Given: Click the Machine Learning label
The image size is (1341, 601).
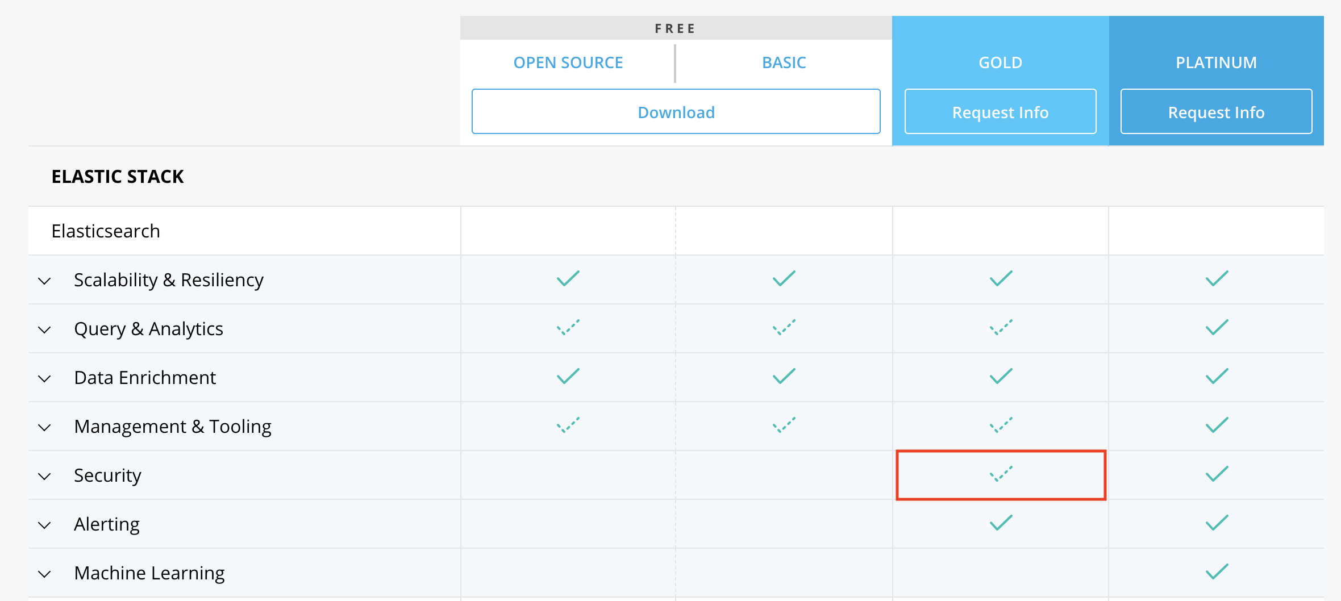Looking at the screenshot, I should [149, 573].
